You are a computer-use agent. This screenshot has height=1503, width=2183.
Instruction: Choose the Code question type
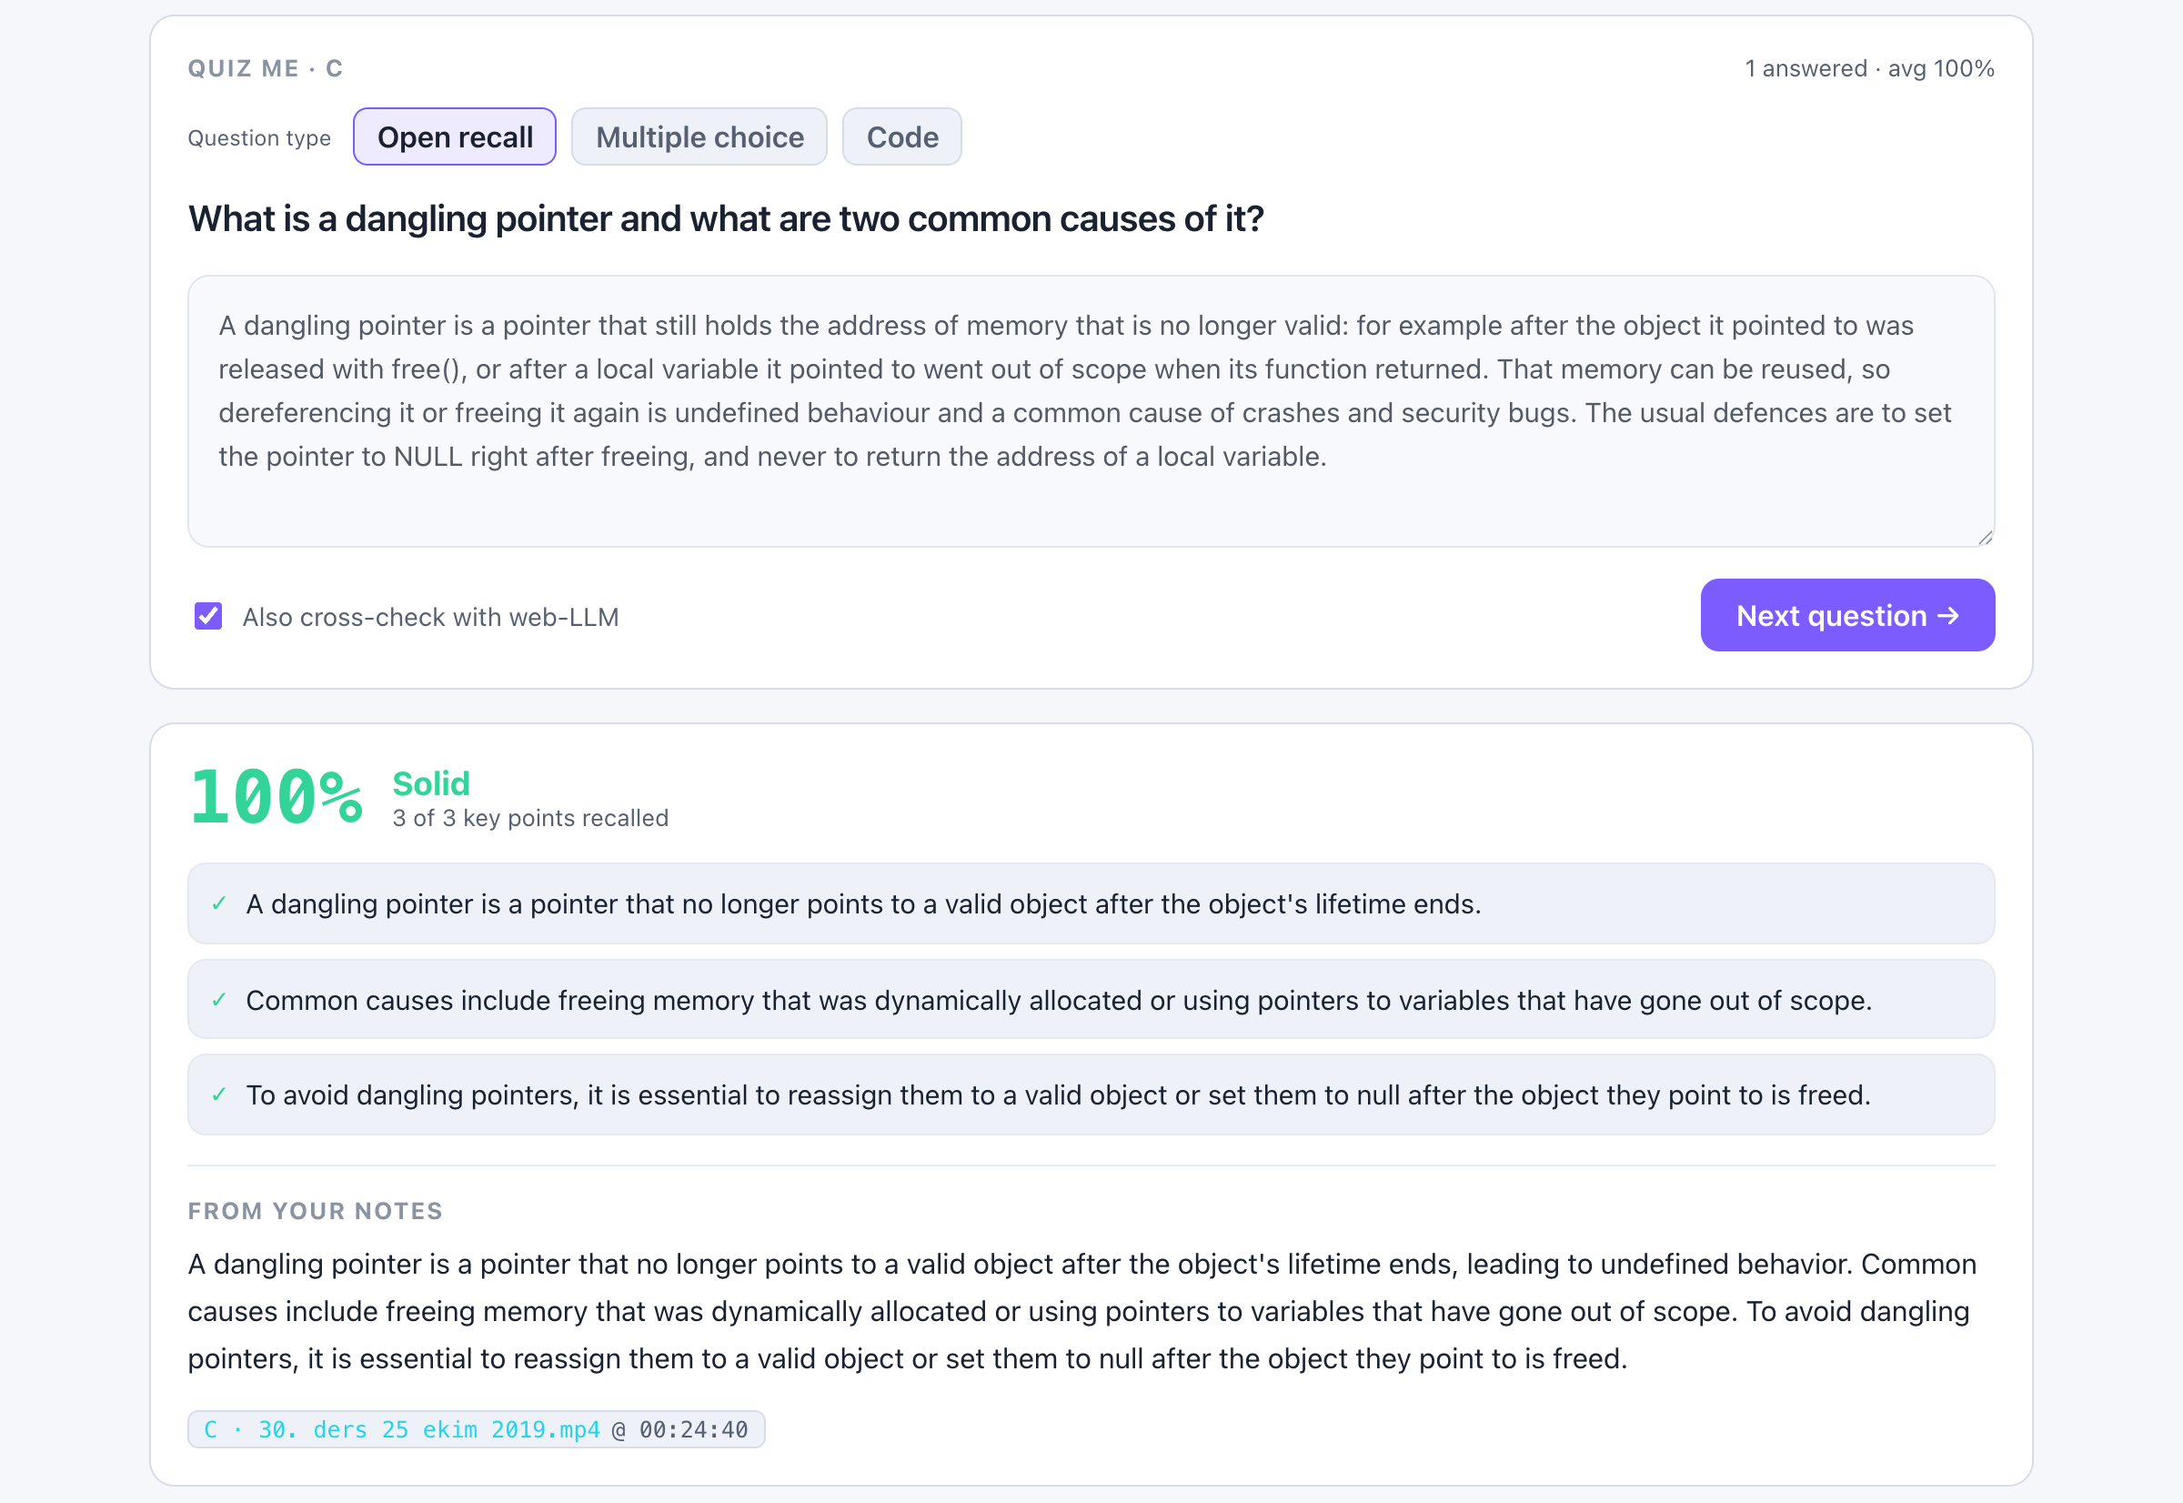click(901, 137)
